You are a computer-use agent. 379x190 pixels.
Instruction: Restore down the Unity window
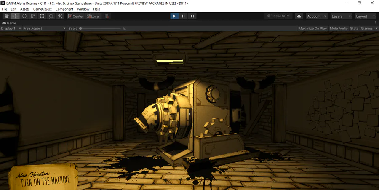click(x=359, y=3)
